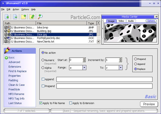Click the app icon in title bar
Viewport: 161px width, 114px height.
pos(3,3)
